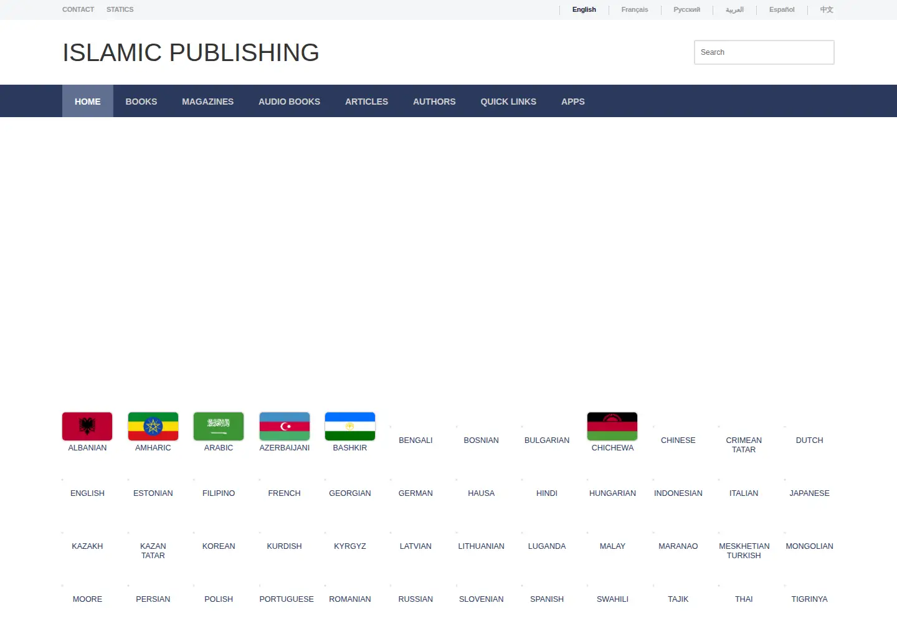Image resolution: width=897 pixels, height=623 pixels.
Task: Open the Home menu item
Action: pos(88,102)
